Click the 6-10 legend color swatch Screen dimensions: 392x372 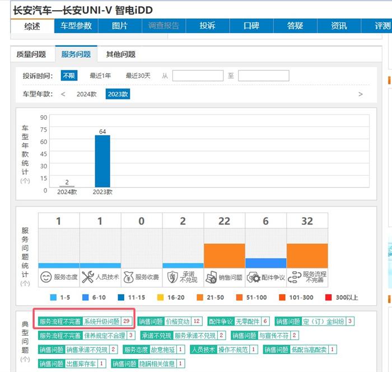coord(86,298)
